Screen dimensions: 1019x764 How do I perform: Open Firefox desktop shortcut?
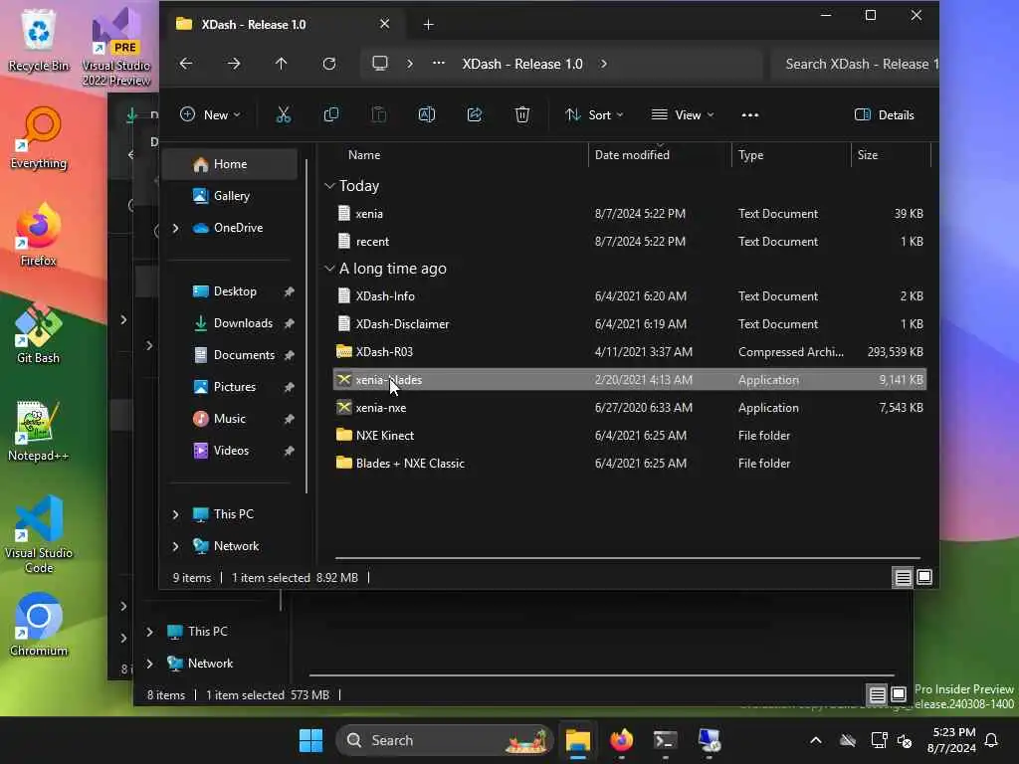point(39,234)
